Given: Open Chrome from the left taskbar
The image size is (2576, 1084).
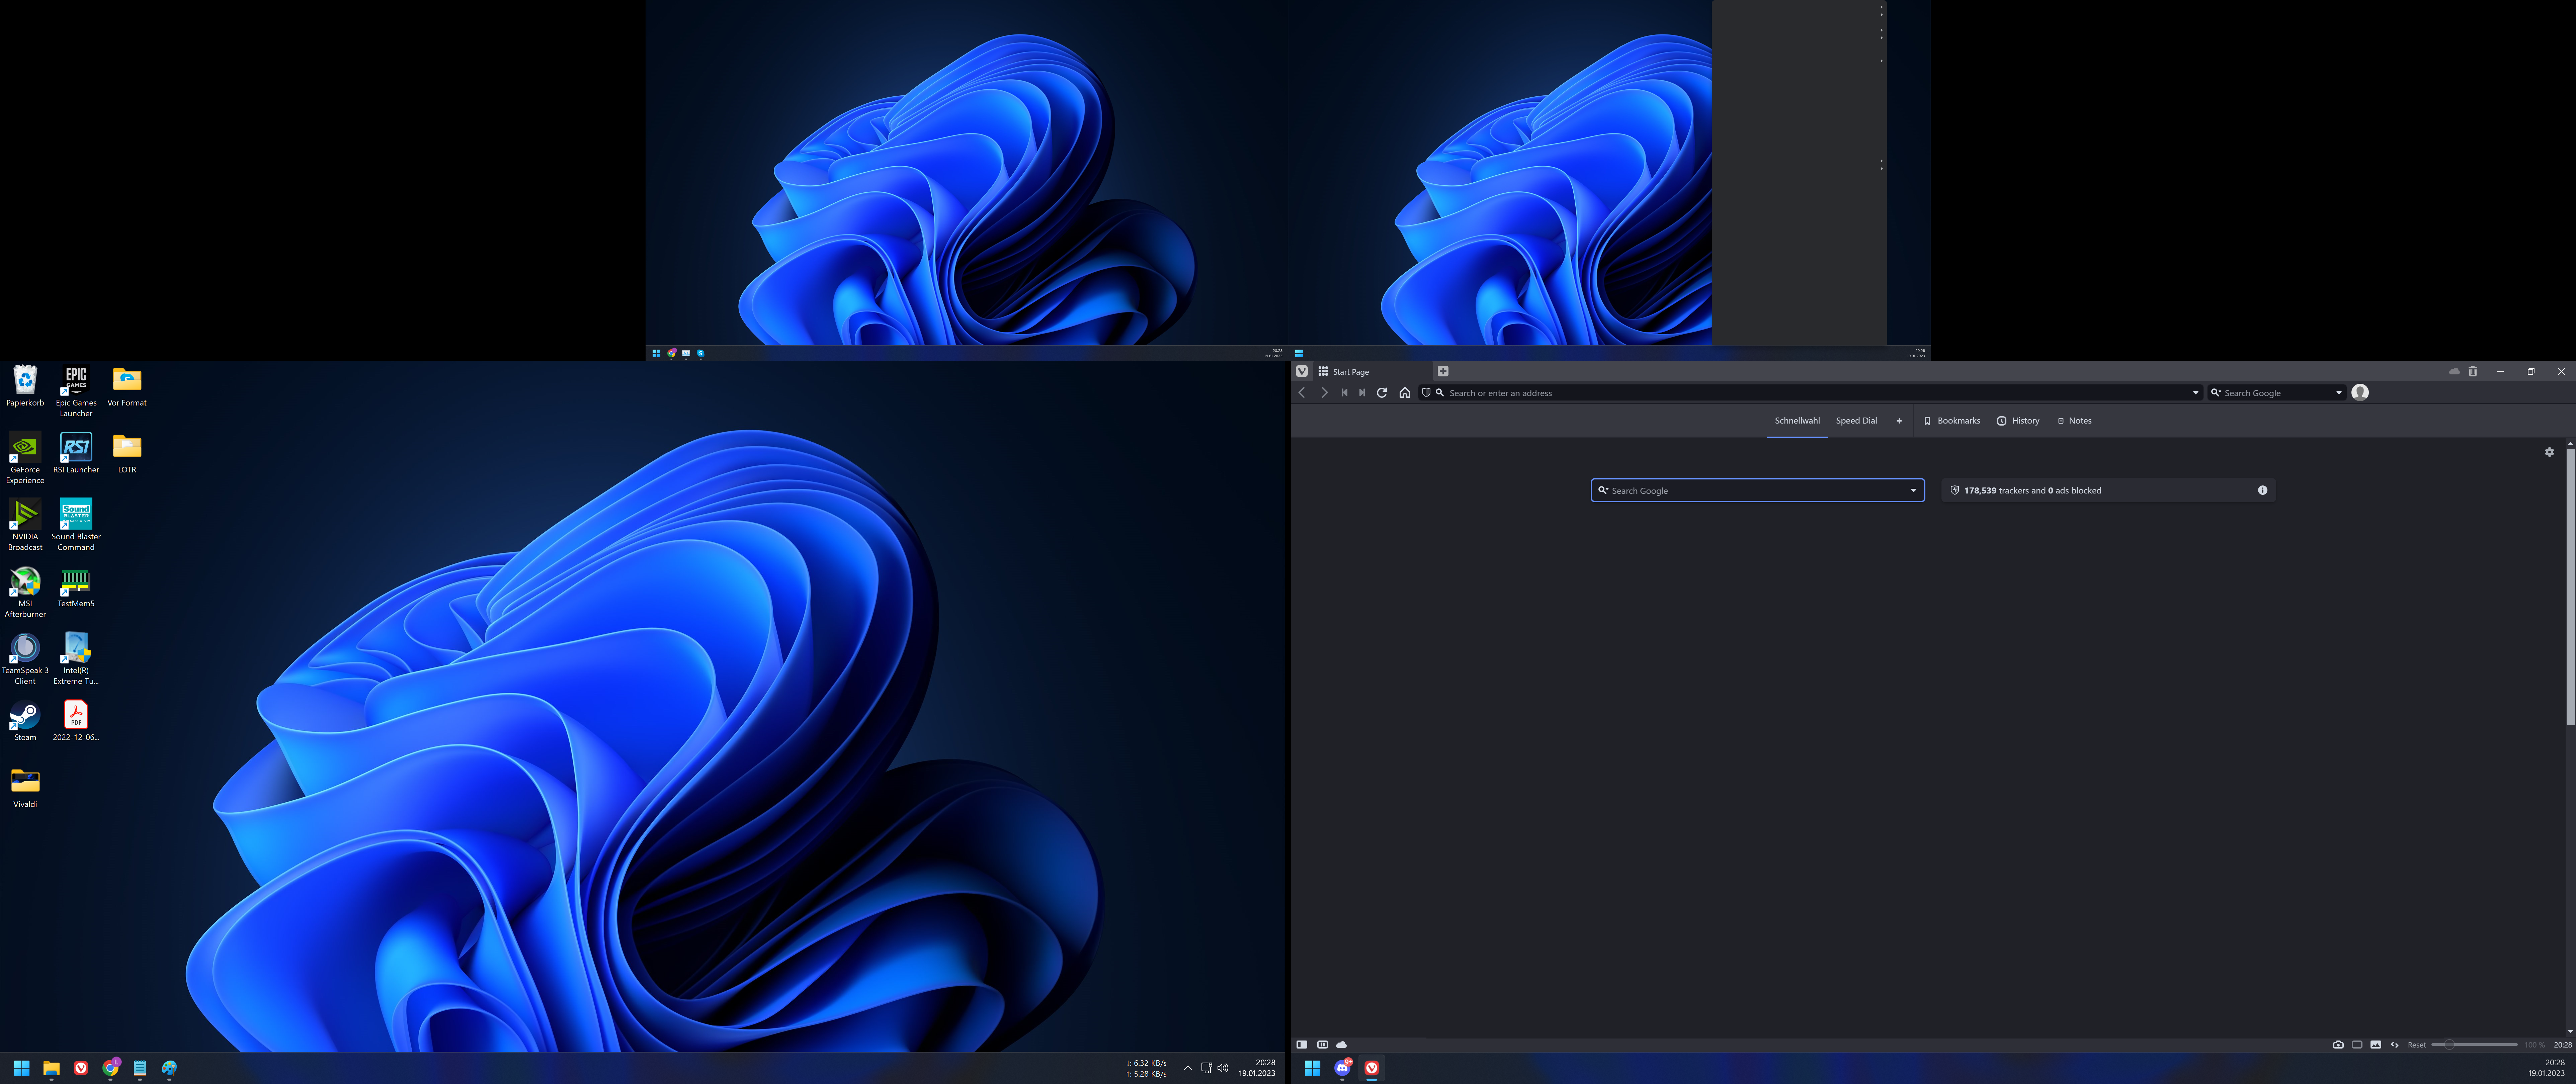Looking at the screenshot, I should 111,1068.
